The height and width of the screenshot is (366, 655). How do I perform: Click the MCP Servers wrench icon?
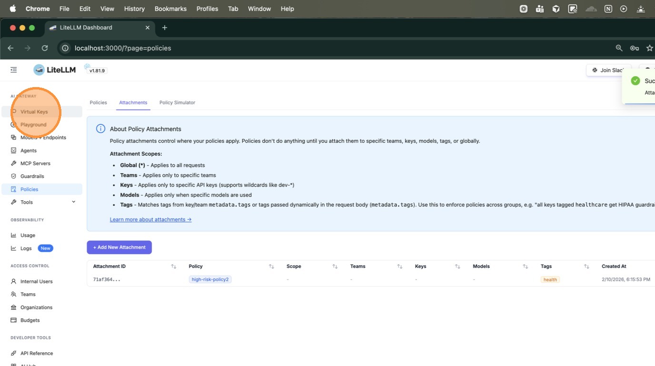click(x=14, y=163)
